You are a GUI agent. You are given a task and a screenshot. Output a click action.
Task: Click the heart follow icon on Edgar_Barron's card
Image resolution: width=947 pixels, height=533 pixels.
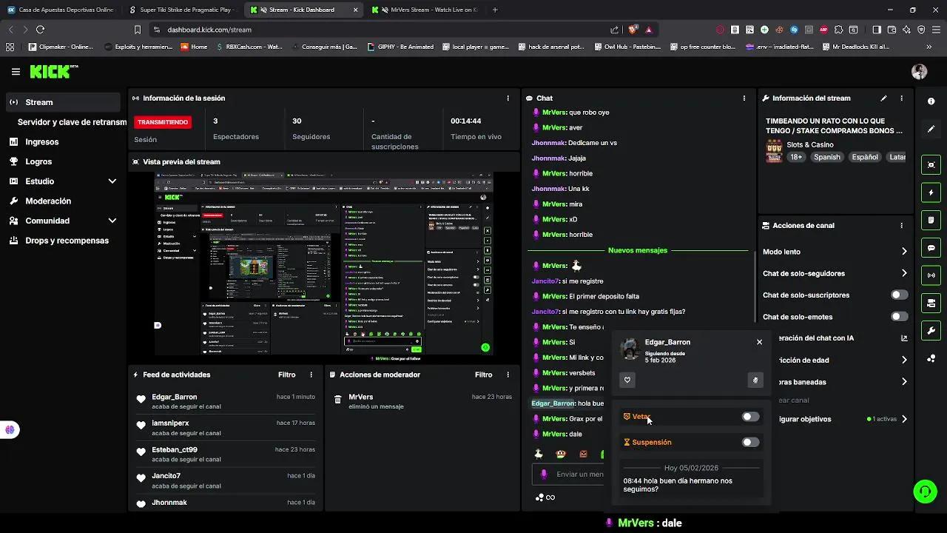coord(627,380)
